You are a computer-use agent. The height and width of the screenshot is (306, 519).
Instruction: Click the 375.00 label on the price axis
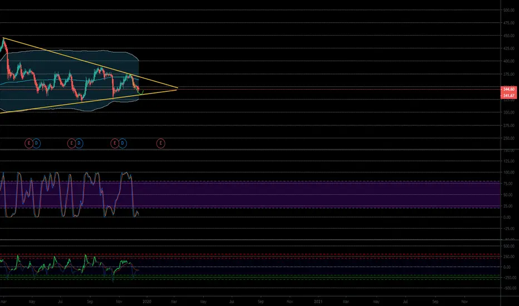tap(509, 75)
